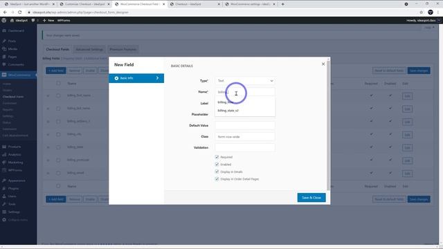Click the Tools wrench icon
The width and height of the screenshot is (443, 249).
click(4, 204)
